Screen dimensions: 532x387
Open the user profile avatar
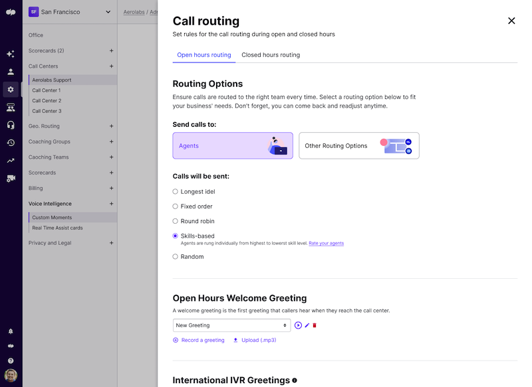tap(11, 376)
